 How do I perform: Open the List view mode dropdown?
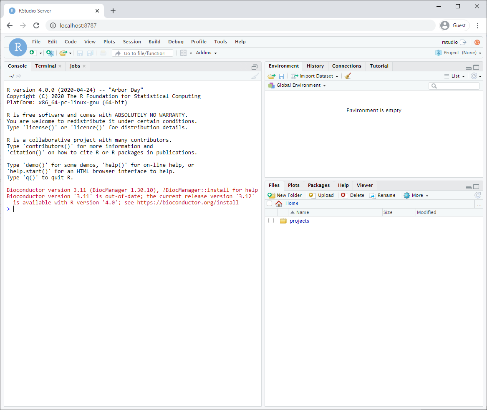point(455,76)
